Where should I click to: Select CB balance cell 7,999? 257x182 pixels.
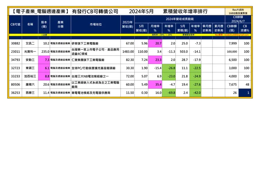(232, 43)
